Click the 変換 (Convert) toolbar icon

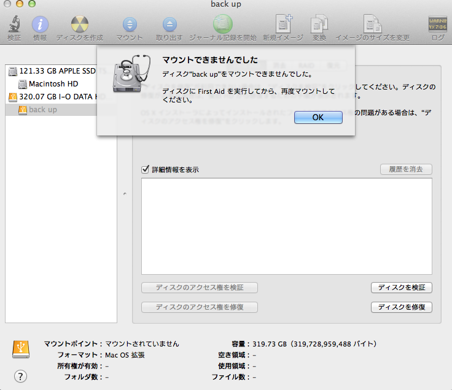click(x=319, y=23)
